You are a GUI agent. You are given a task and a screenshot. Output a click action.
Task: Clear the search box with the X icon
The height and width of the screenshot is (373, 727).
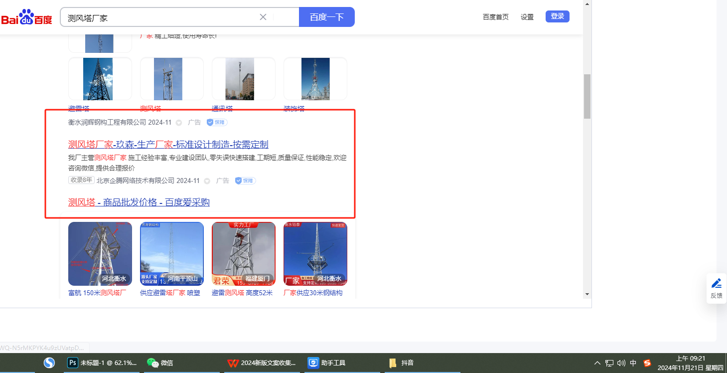click(263, 17)
